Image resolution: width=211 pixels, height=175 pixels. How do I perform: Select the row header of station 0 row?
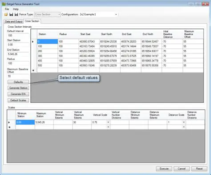(34, 41)
